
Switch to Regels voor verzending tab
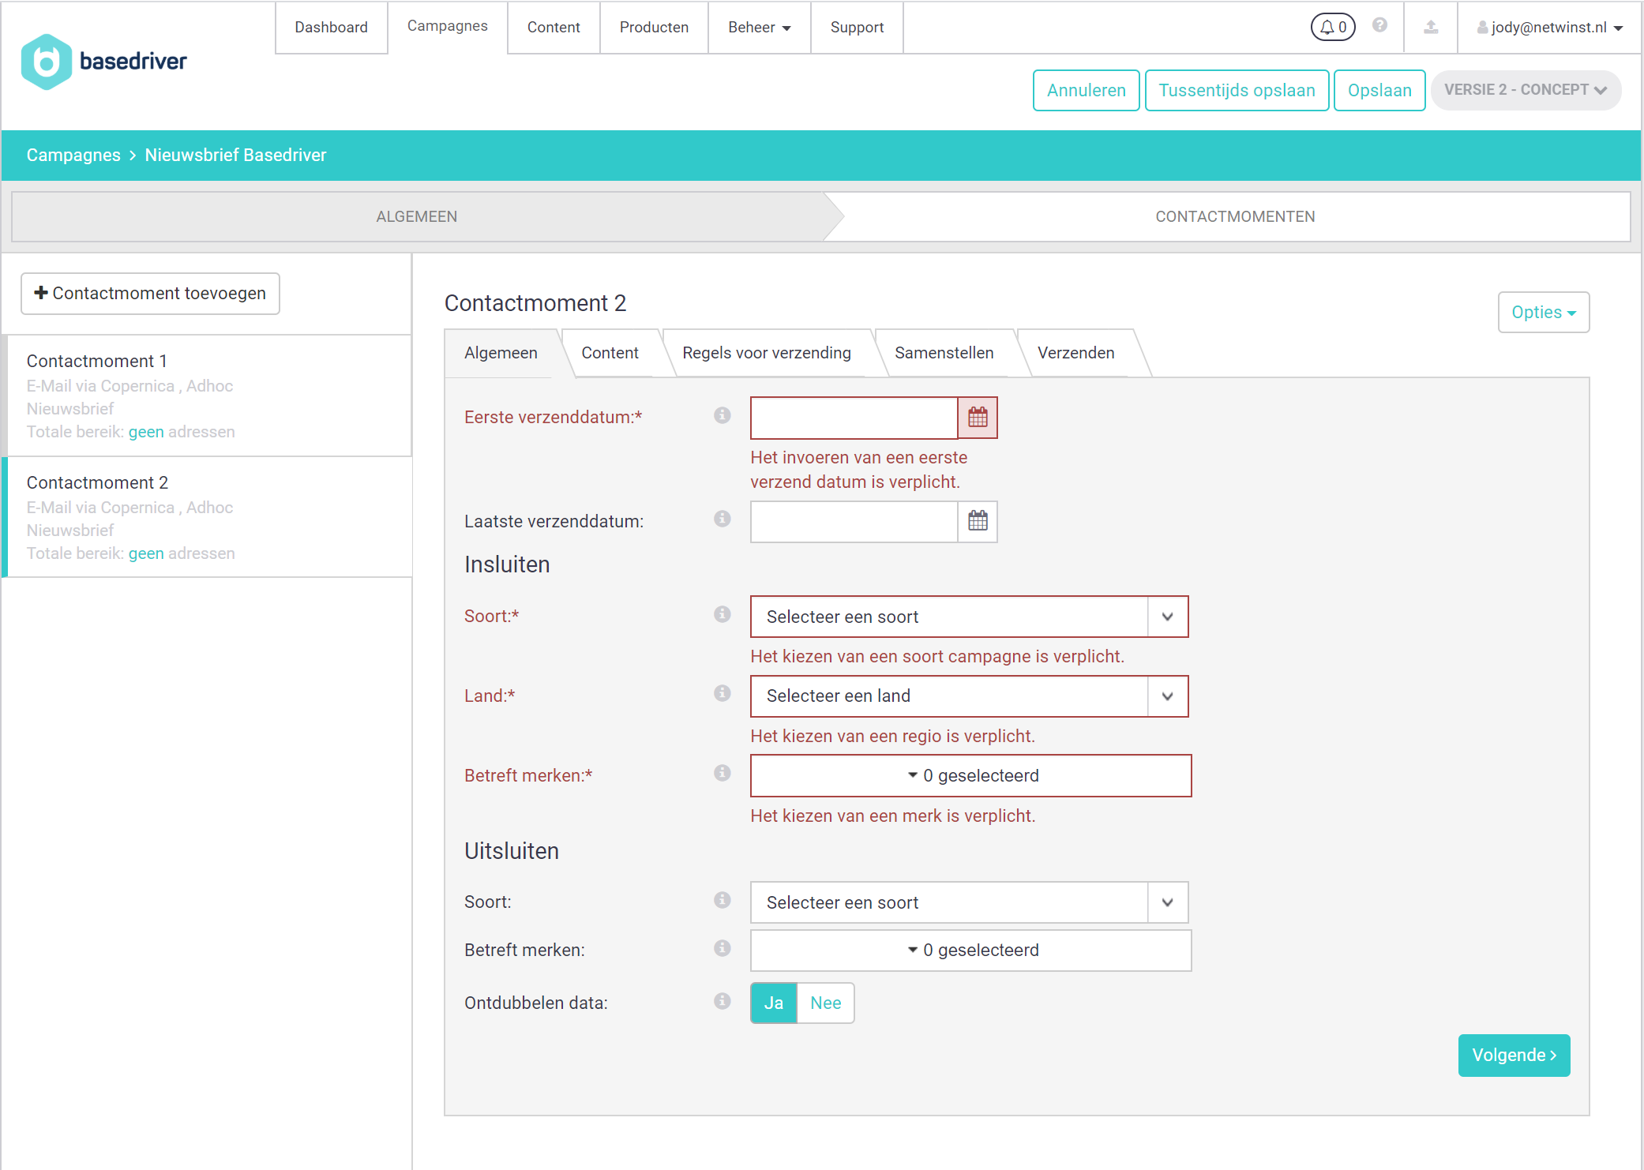coord(767,353)
